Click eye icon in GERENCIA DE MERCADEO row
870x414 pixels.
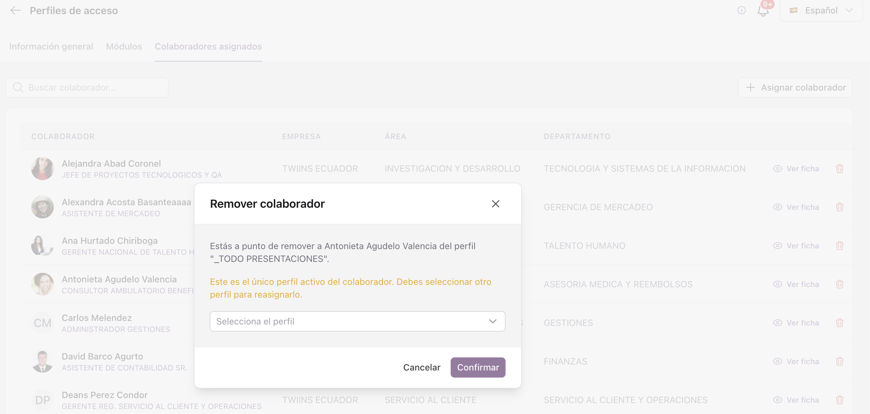[x=778, y=207]
